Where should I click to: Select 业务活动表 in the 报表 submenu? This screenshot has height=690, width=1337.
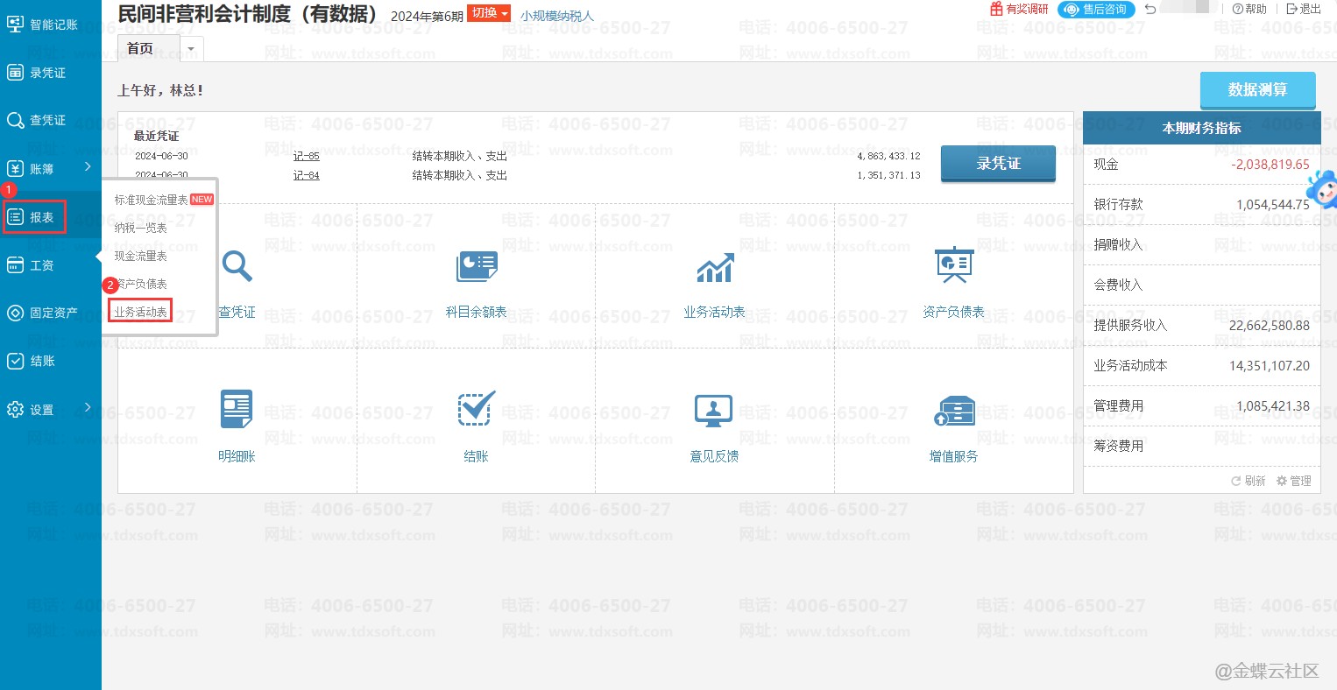[140, 312]
